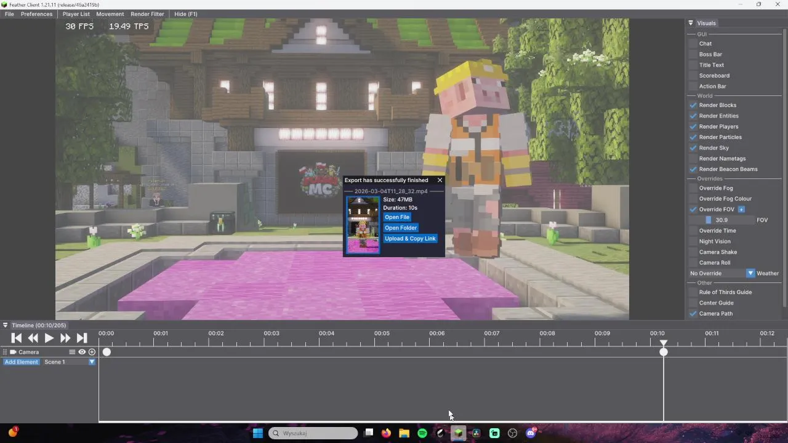
Task: Open the Preferences menu
Action: (x=36, y=14)
